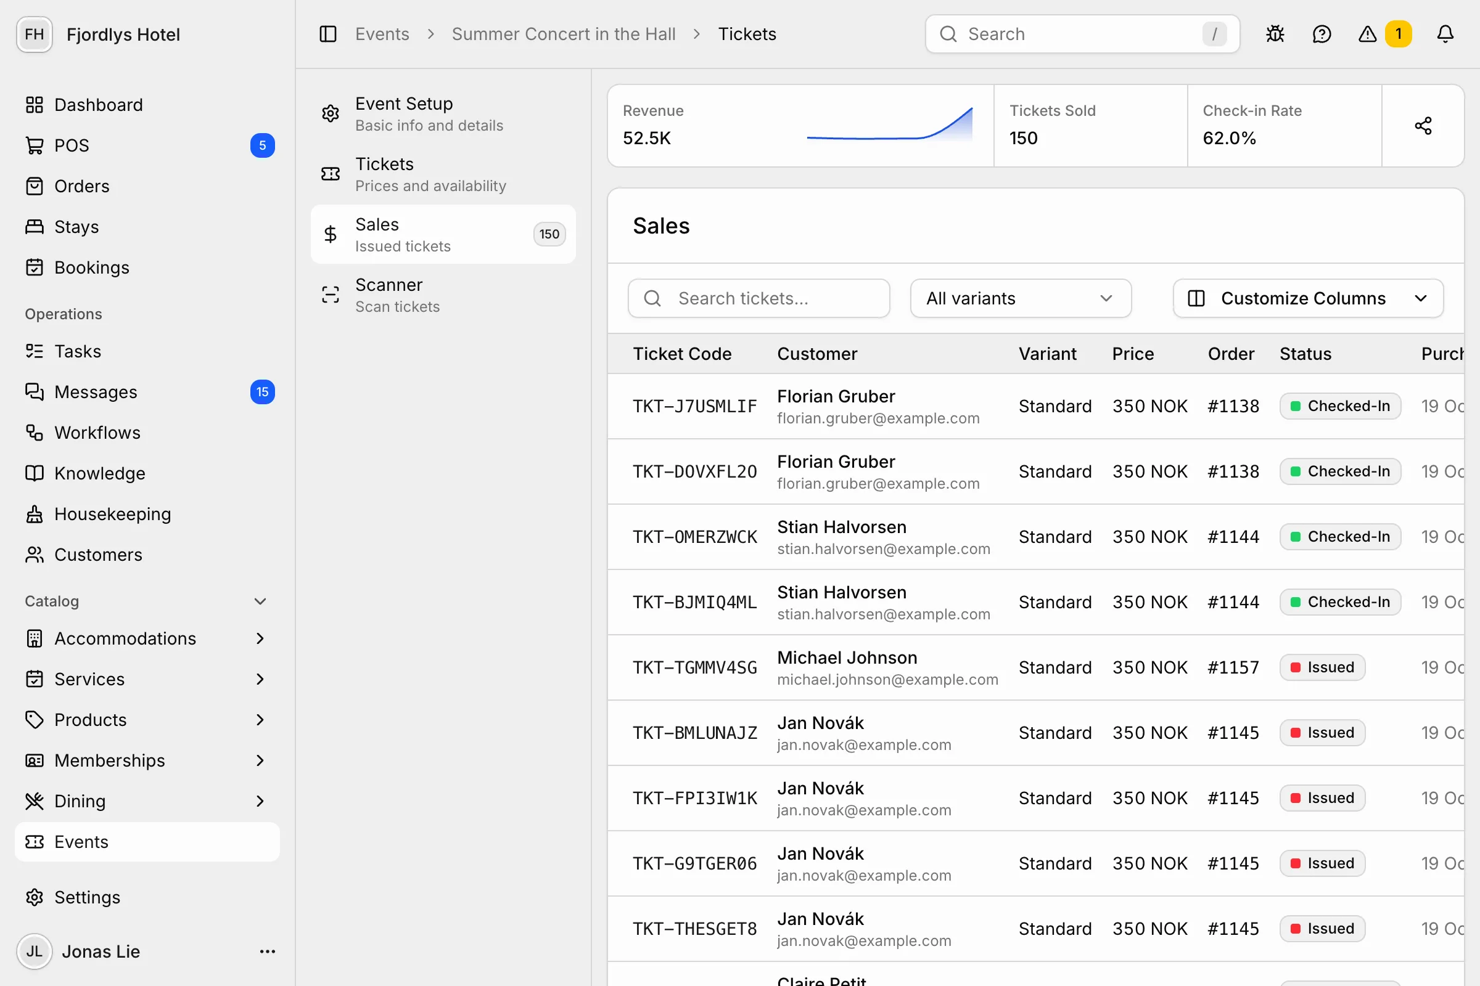Screen dimensions: 1480x986
Task: Go to Workflows
Action: [147, 433]
